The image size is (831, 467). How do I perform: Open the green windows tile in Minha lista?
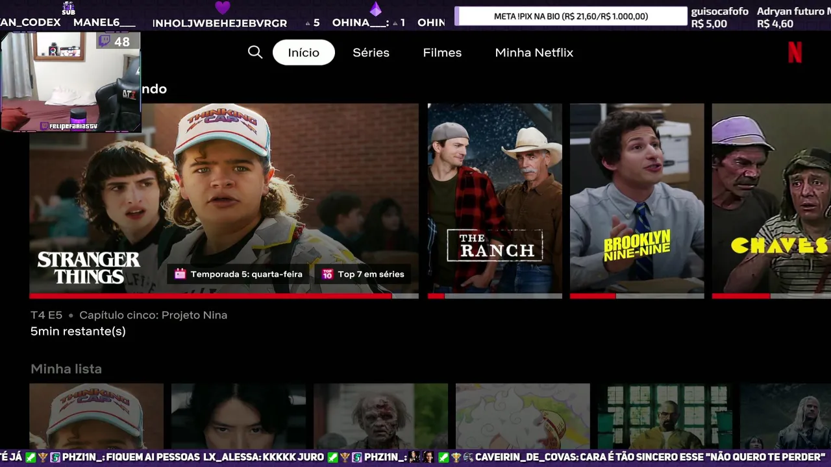coord(665,416)
